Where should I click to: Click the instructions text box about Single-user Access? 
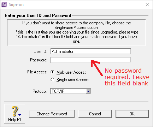(76, 32)
